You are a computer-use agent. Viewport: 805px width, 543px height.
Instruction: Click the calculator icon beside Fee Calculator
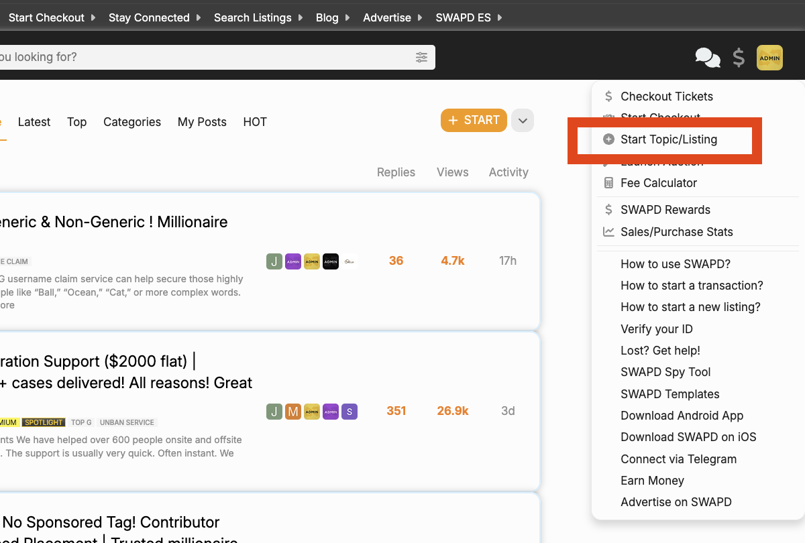coord(608,183)
